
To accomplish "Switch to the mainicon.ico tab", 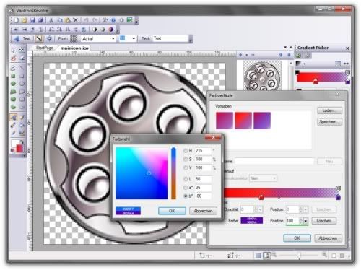I will (74, 48).
